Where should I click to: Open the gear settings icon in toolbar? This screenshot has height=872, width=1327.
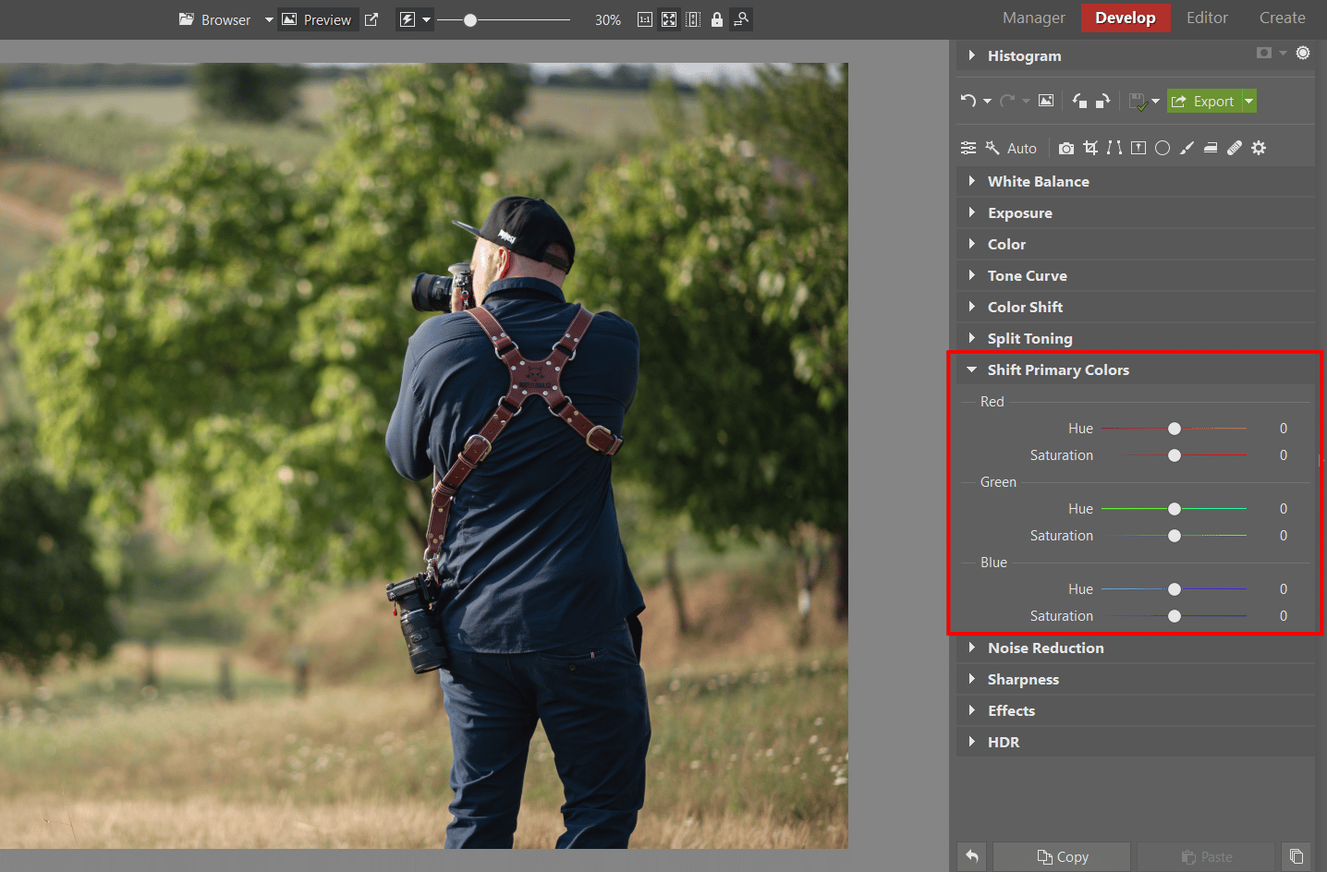[x=1259, y=148]
